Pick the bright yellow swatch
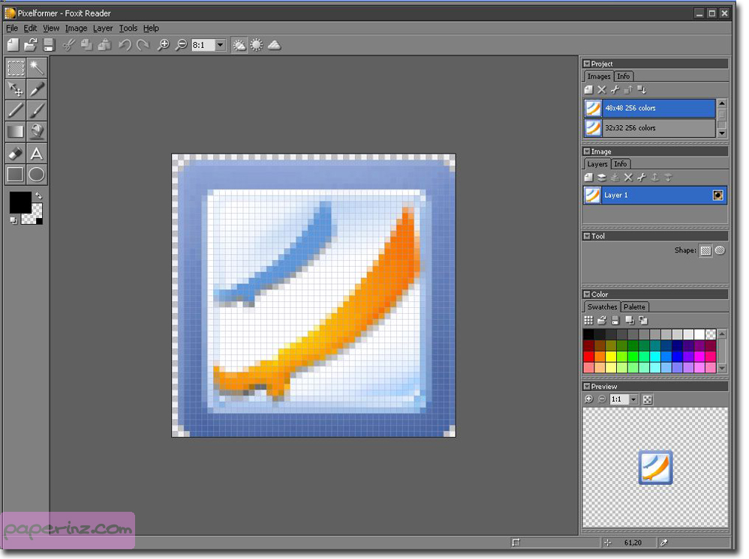 (610, 356)
